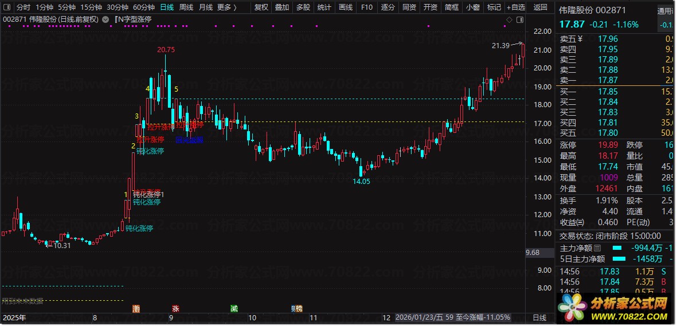
Task: Open the dropdown arrow beside 伟隆股份 title
Action: (x=106, y=19)
